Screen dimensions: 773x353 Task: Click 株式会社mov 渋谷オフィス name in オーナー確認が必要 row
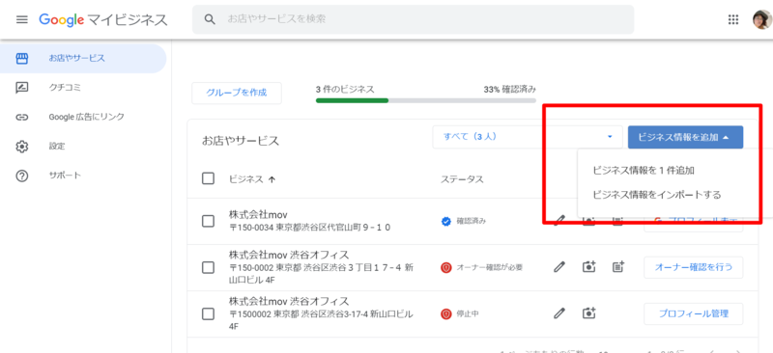[289, 255]
